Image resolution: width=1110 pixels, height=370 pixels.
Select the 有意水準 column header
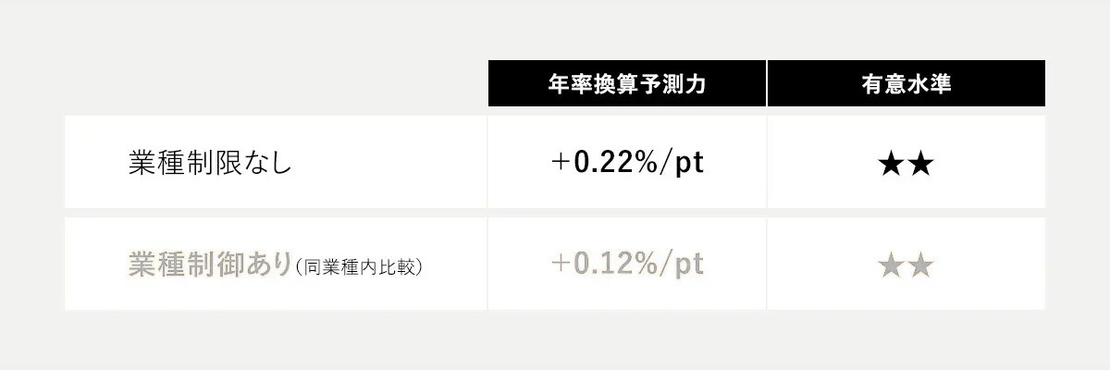point(906,84)
